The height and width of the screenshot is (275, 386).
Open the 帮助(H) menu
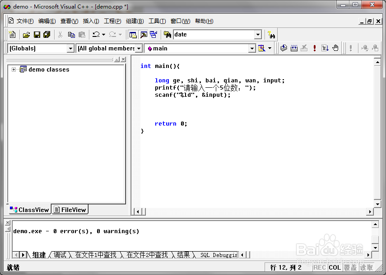click(x=204, y=21)
